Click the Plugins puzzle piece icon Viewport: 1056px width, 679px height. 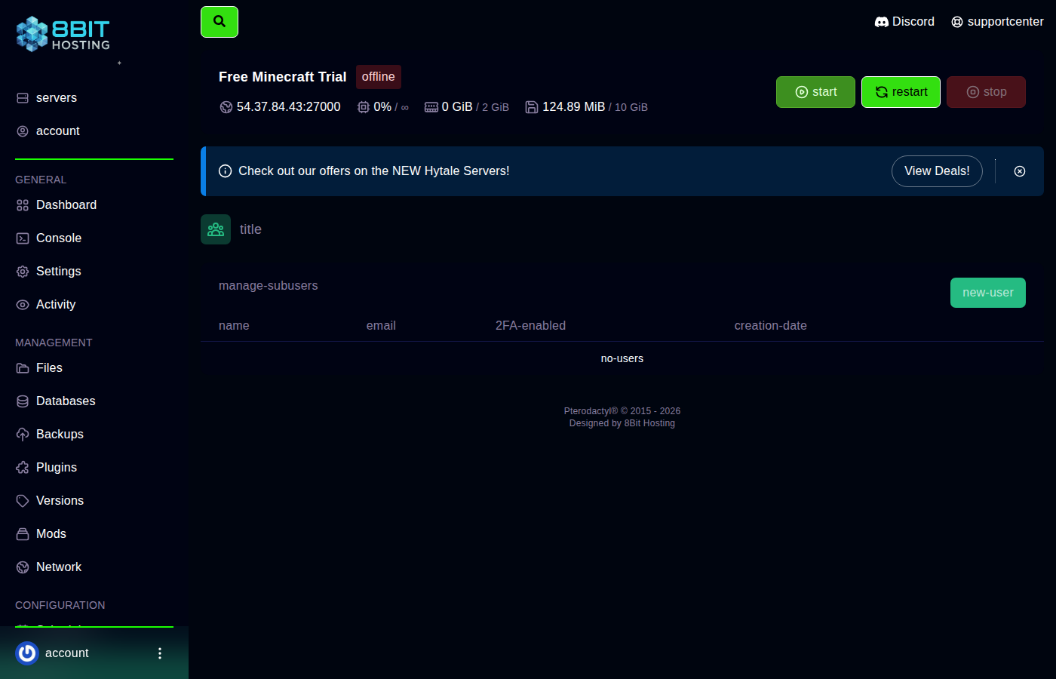(x=23, y=468)
